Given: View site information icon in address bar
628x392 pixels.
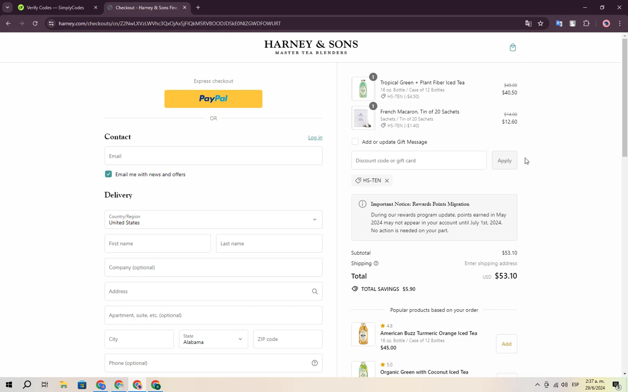Looking at the screenshot, I should click(51, 23).
